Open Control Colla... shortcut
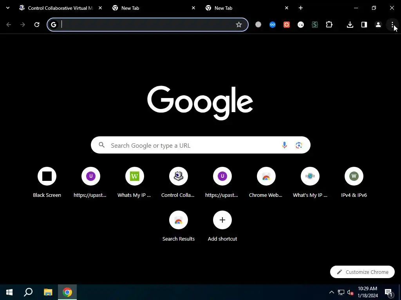 [x=179, y=182]
